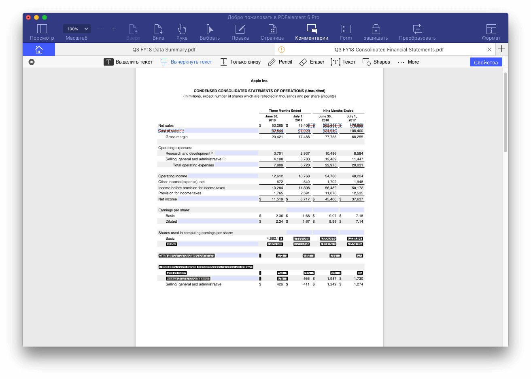
Task: Select the Вычеркнуть текст strikethrough tool
Action: coord(187,62)
